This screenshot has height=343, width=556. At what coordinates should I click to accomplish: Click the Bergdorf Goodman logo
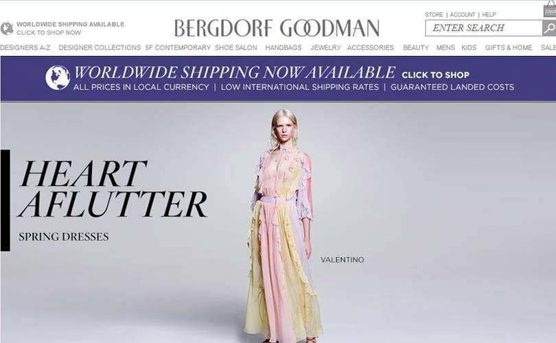(277, 28)
